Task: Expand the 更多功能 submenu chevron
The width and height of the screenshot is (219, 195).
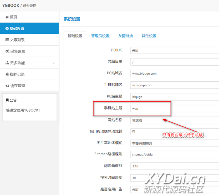Action: point(54,63)
